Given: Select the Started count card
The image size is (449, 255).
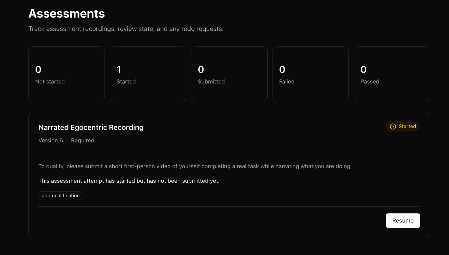Looking at the screenshot, I should tap(148, 74).
